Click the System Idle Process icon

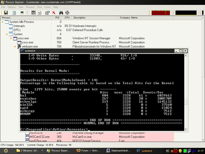coord(7,22)
